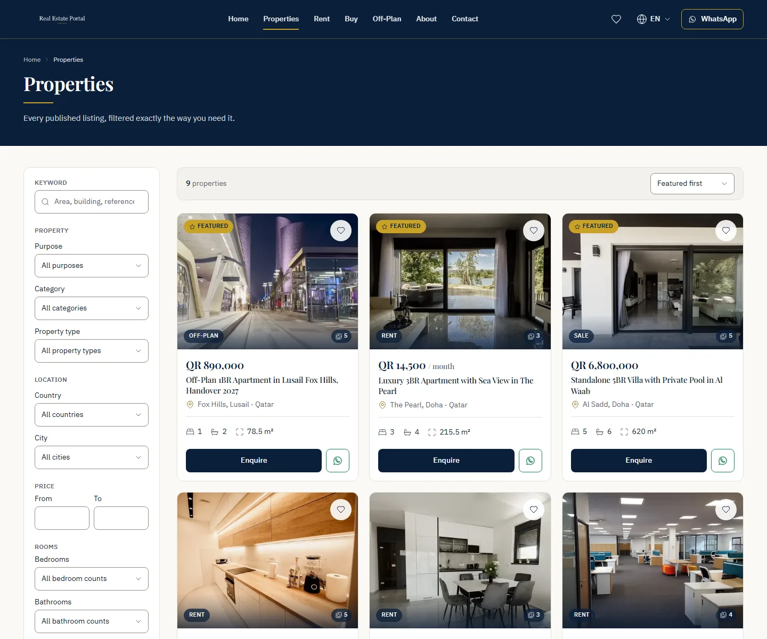Favorite the Al Waab villa listing
767x639 pixels.
726,231
